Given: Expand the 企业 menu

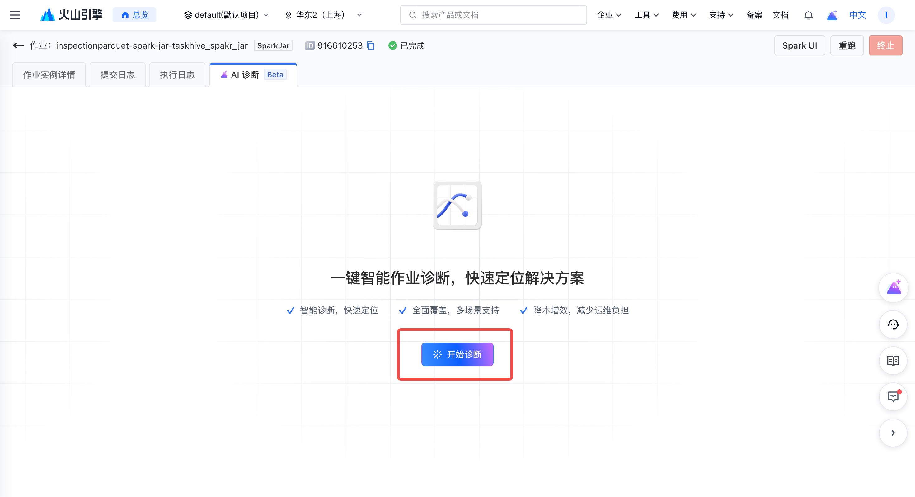Looking at the screenshot, I should (x=609, y=15).
